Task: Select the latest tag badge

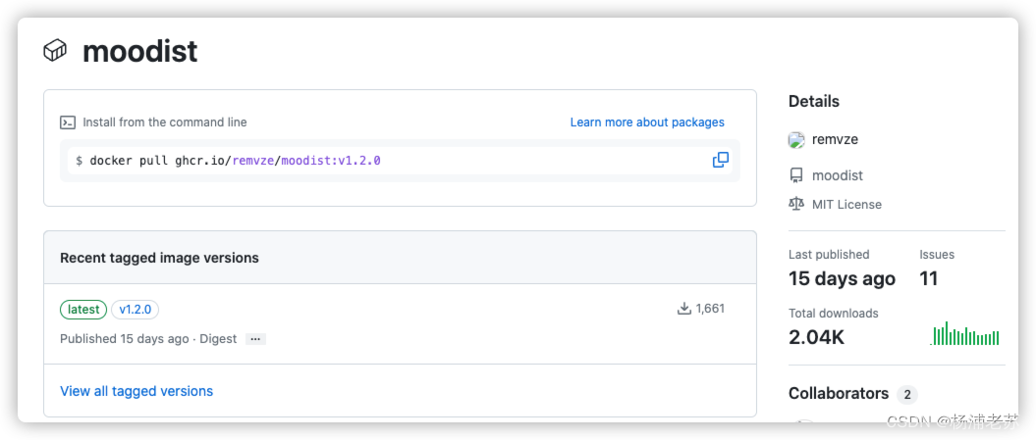Action: (83, 310)
